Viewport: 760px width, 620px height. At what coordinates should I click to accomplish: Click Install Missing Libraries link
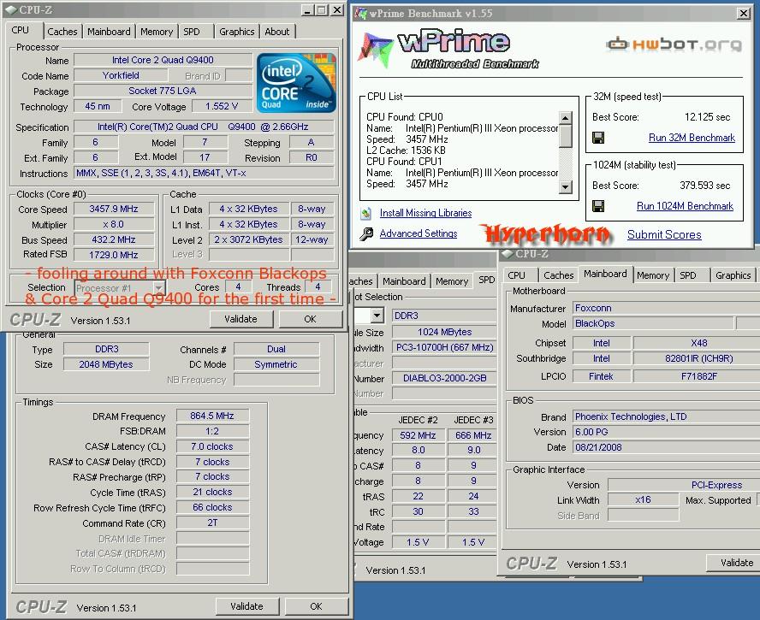[425, 213]
